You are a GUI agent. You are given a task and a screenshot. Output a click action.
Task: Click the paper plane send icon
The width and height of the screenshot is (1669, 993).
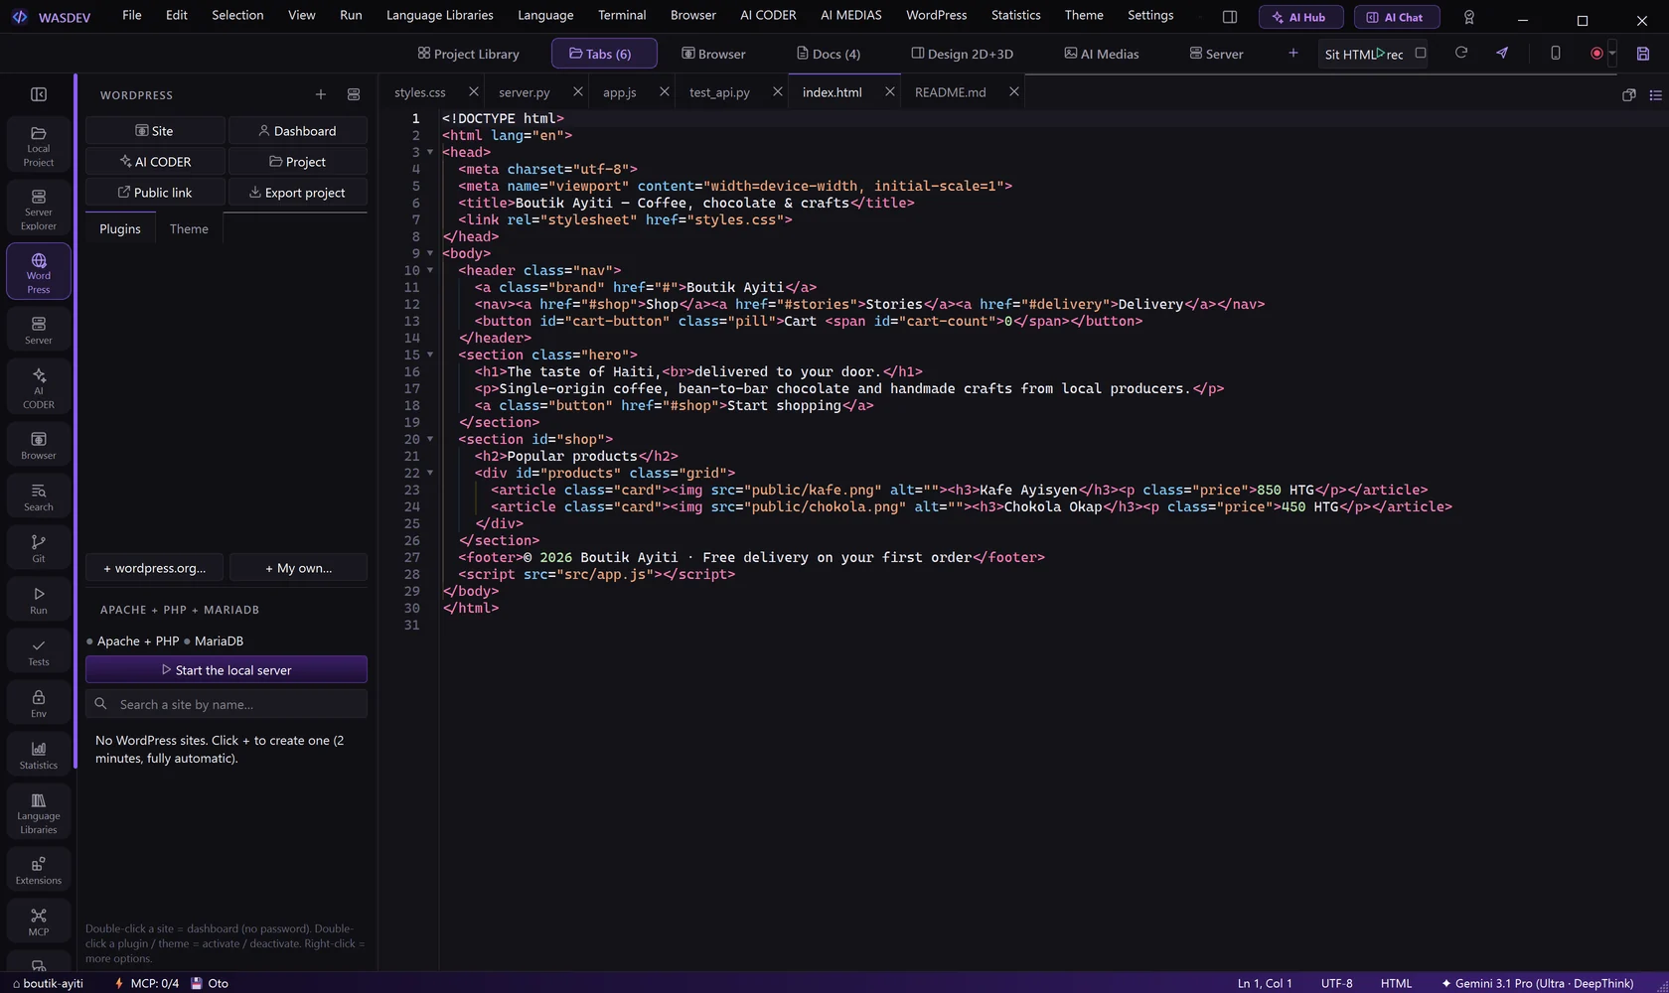tap(1502, 54)
